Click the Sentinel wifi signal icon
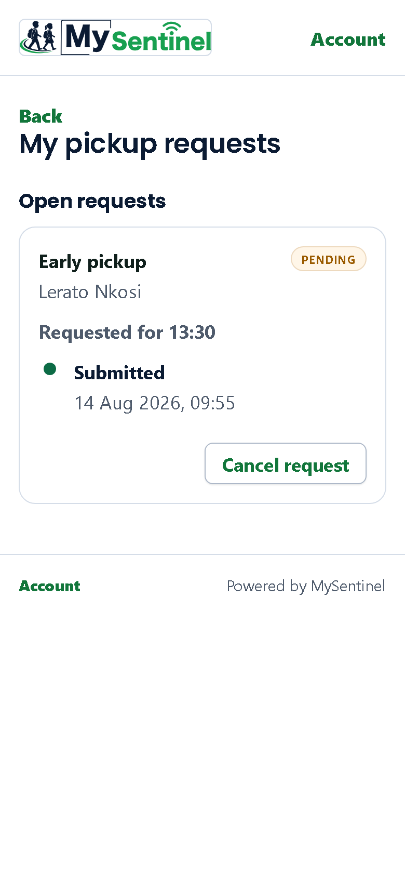This screenshot has width=405, height=877. point(172,27)
